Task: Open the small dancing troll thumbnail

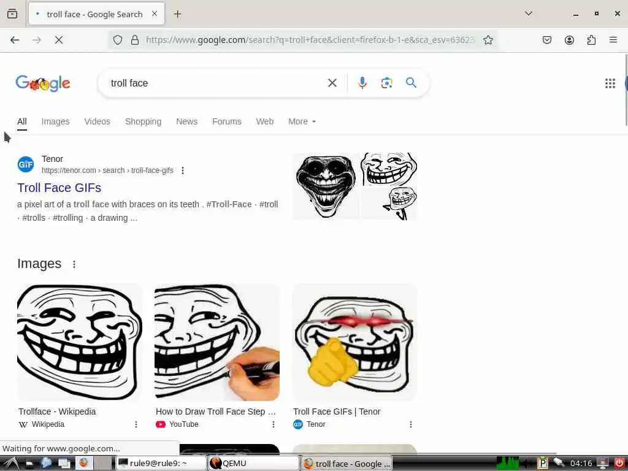Action: point(389,203)
